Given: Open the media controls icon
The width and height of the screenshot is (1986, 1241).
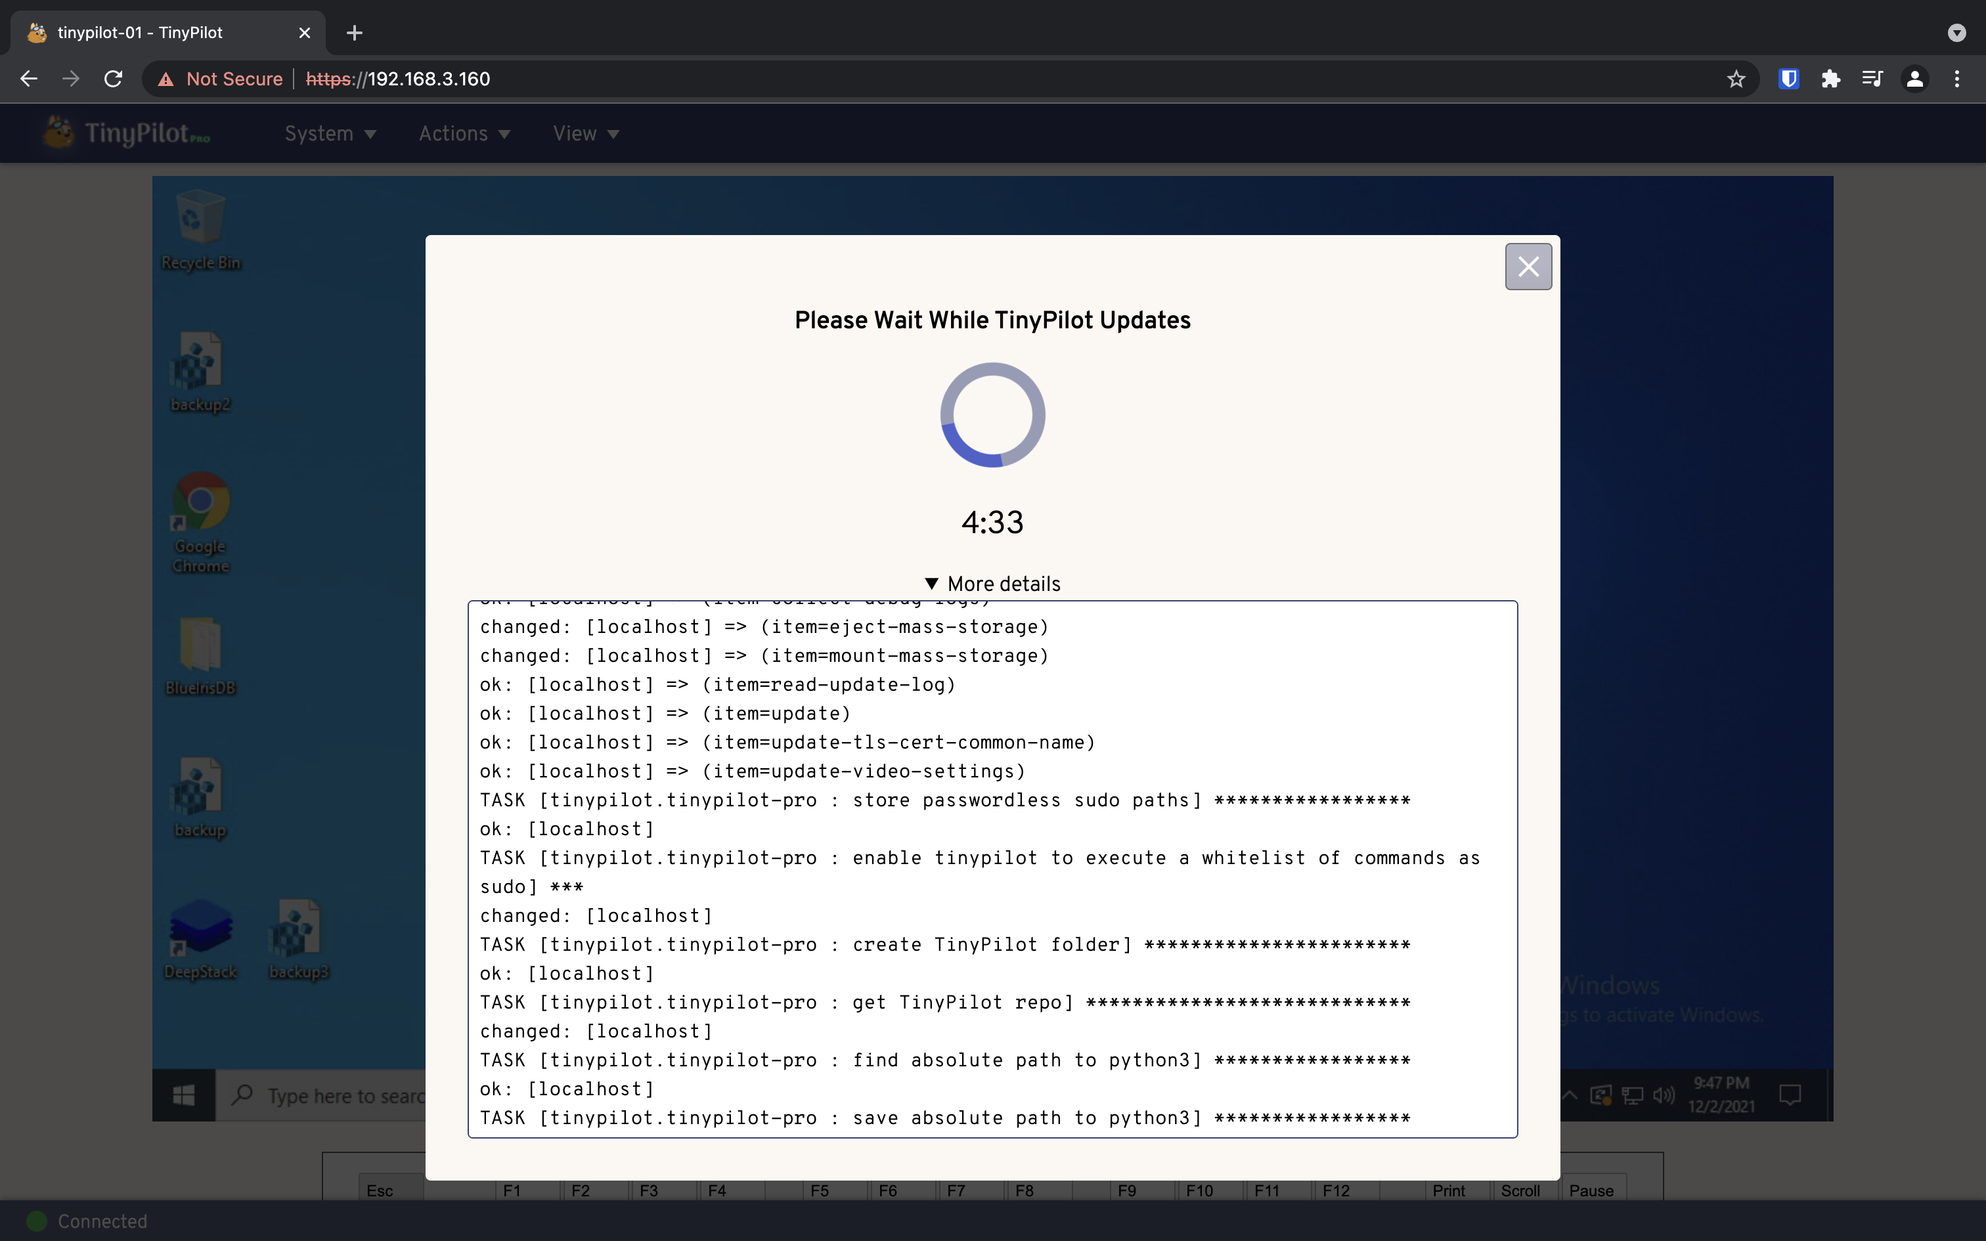Looking at the screenshot, I should 1873,79.
